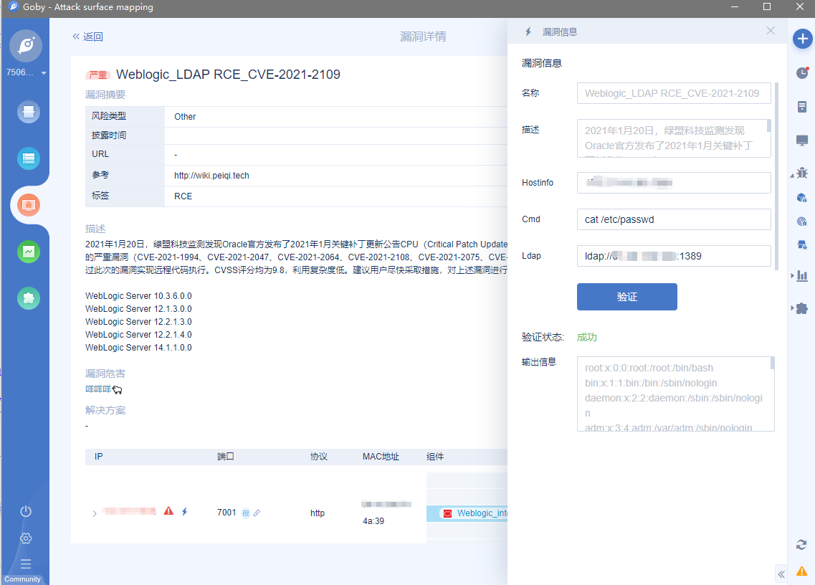Open settings gear in left sidebar
The height and width of the screenshot is (585, 815).
[26, 538]
